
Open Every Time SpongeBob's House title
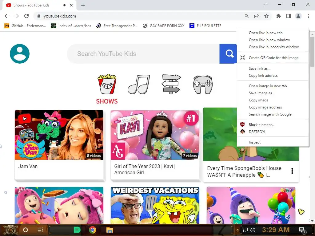244,171
